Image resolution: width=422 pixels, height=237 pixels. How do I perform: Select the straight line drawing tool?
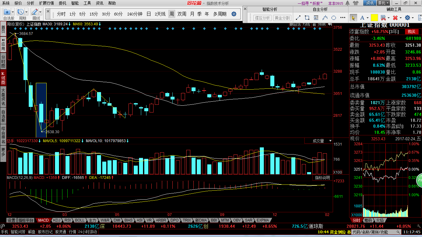tap(298, 18)
